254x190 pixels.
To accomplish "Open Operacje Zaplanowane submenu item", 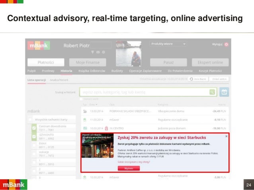I will pos(145,71).
